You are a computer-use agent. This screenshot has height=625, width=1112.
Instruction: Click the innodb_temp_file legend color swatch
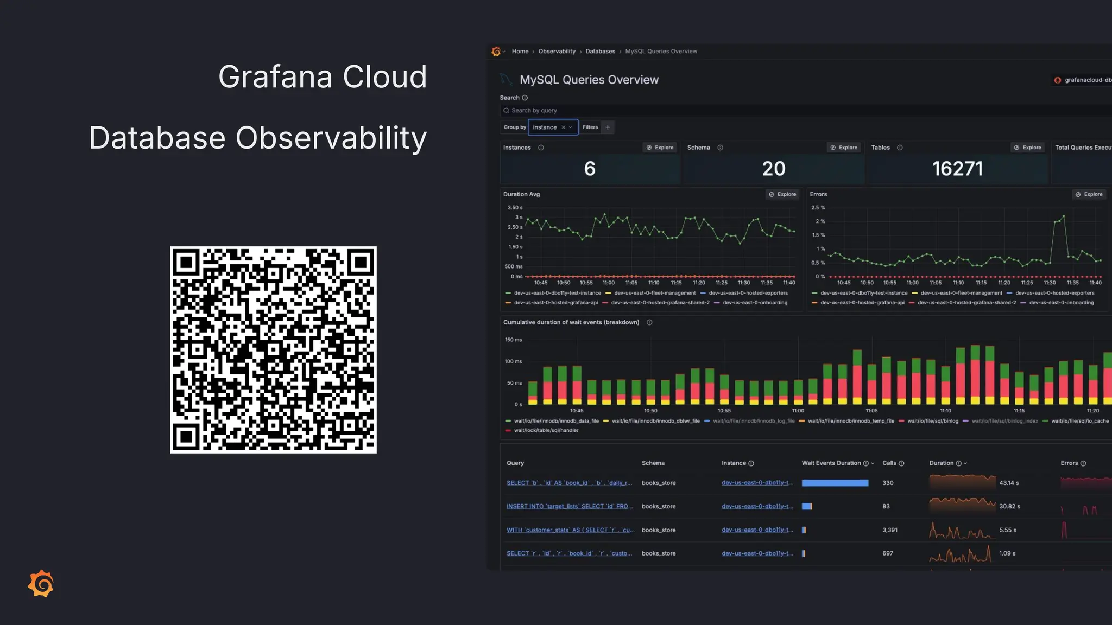point(802,421)
